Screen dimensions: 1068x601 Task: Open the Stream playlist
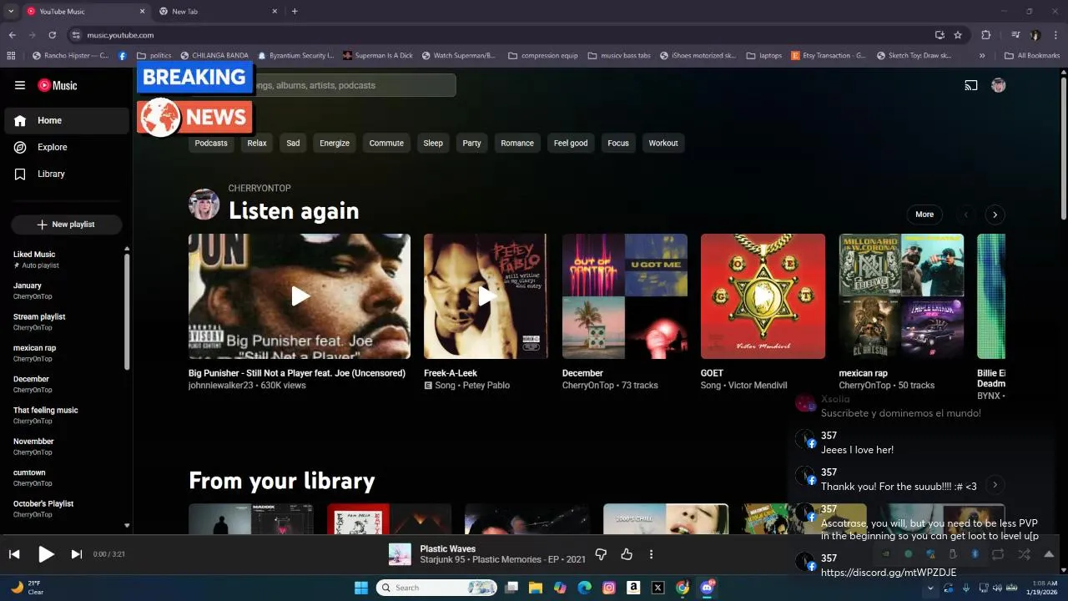[x=65, y=321]
